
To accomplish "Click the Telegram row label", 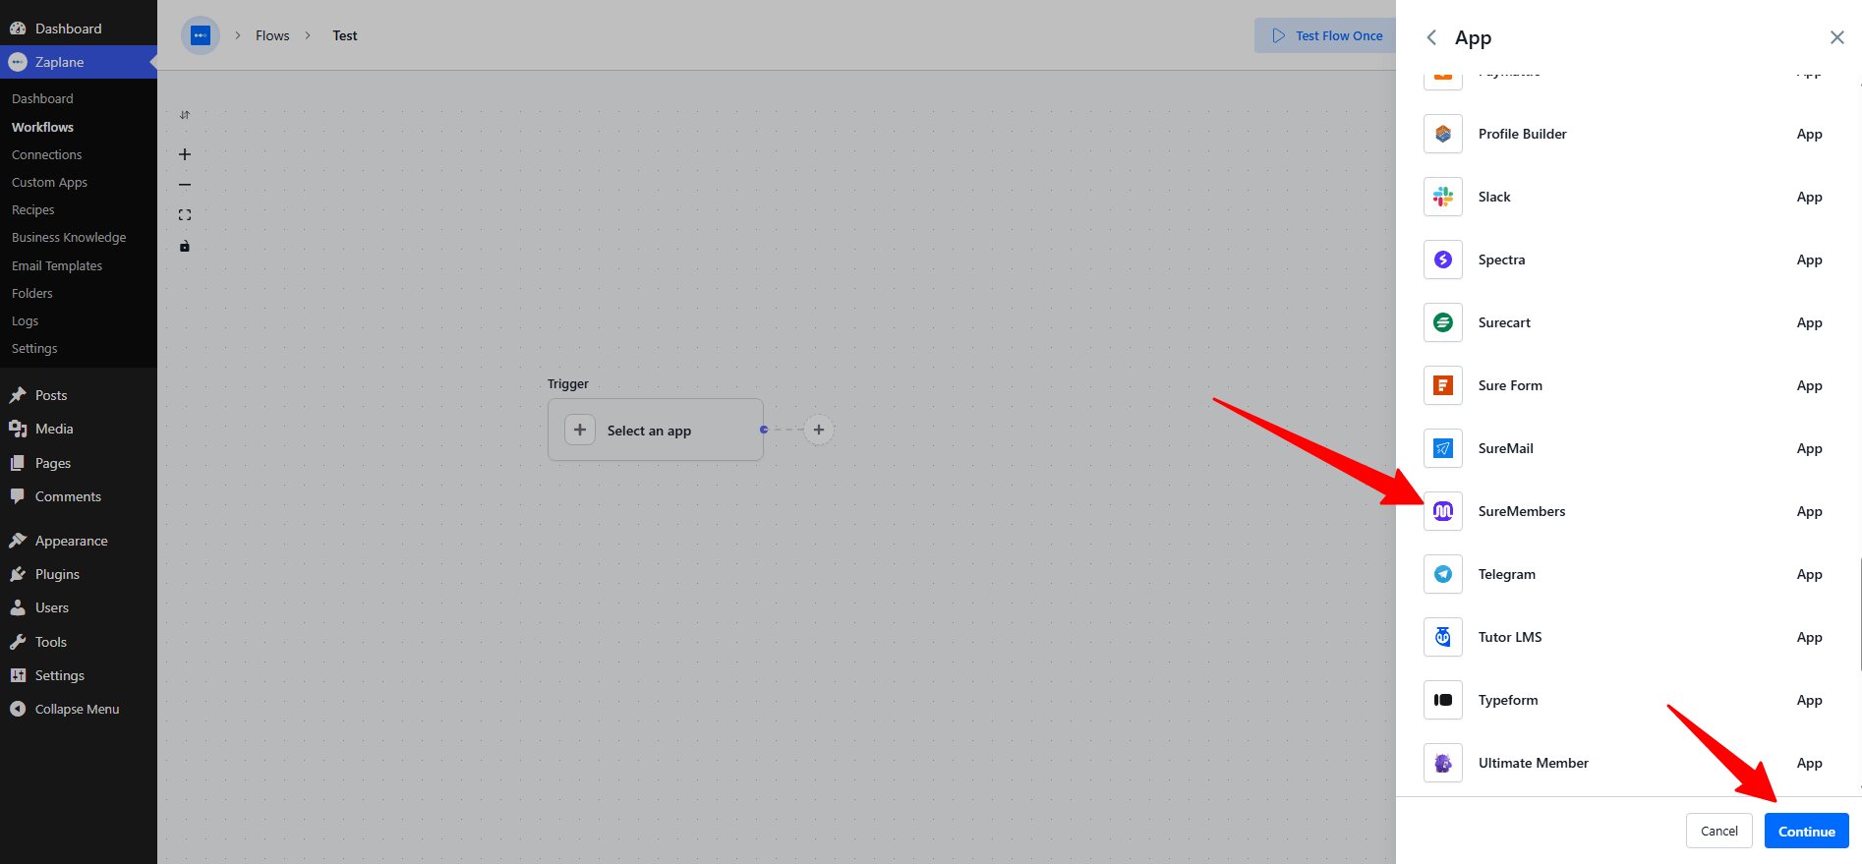I will [1507, 574].
